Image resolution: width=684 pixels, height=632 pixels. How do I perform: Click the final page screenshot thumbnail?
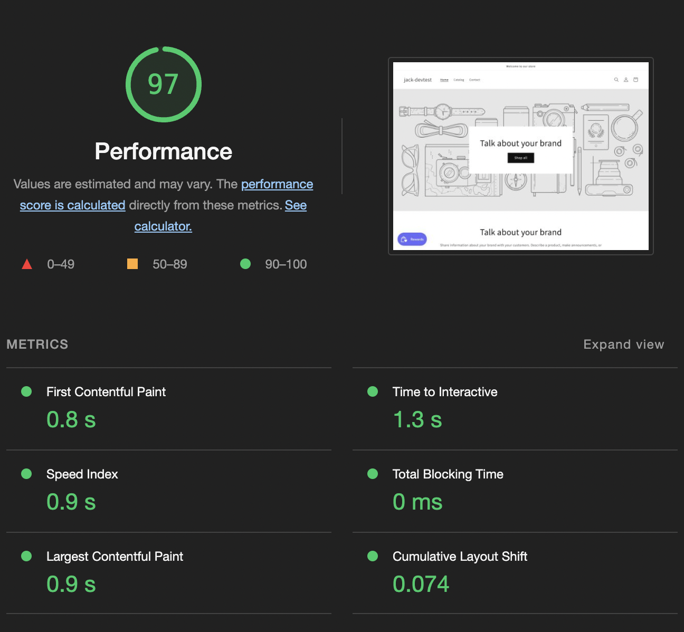click(521, 156)
